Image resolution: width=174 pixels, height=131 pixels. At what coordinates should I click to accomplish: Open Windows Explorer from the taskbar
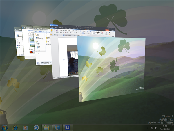click(x=46, y=128)
